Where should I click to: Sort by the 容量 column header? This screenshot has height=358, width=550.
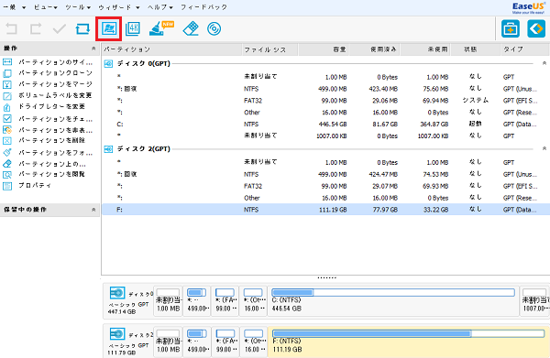pyautogui.click(x=324, y=49)
